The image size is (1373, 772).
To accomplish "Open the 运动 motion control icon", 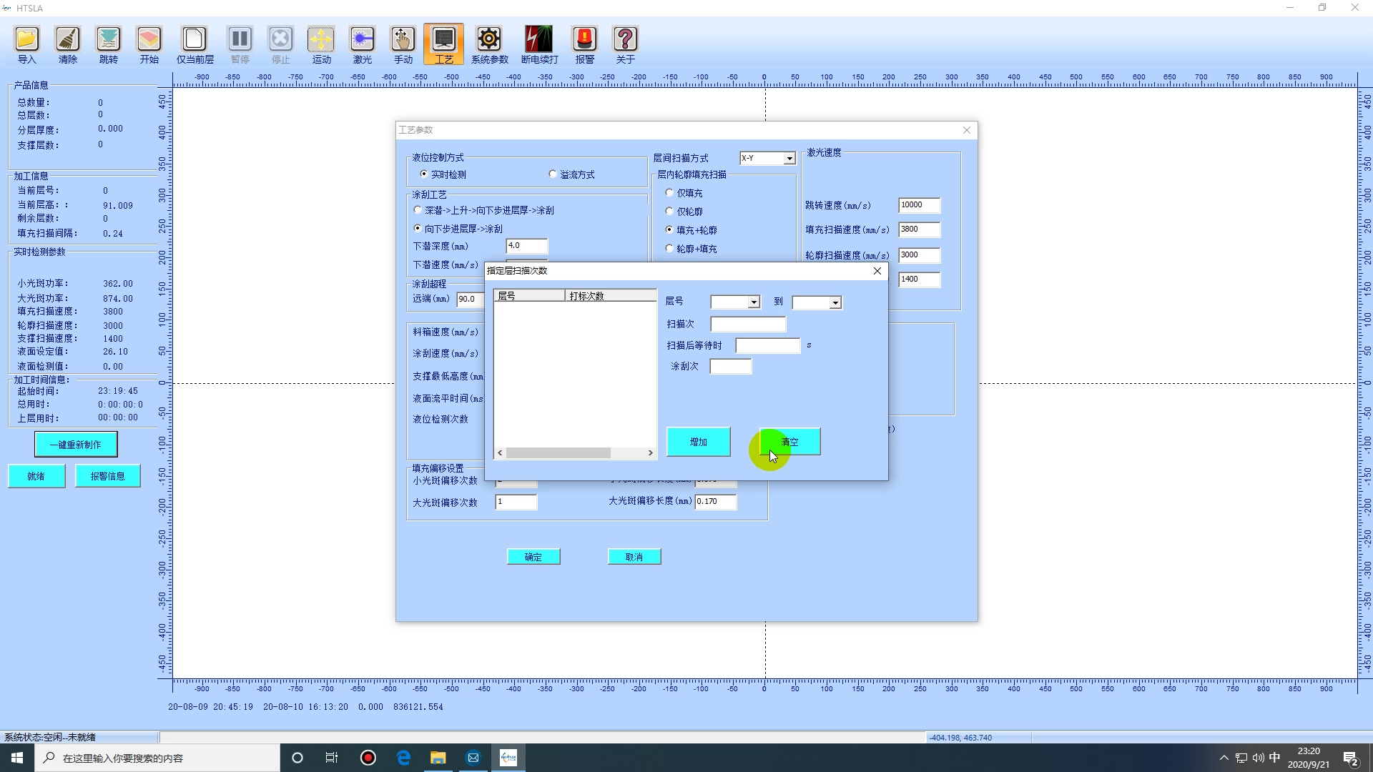I will coord(321,44).
